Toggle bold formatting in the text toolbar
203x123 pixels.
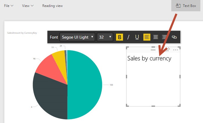pos(120,37)
